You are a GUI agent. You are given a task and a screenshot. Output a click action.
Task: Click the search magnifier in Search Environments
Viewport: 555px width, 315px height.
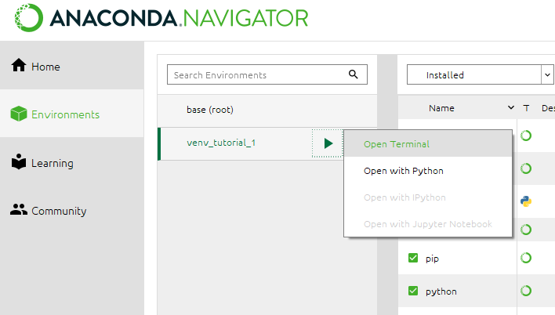pos(354,74)
